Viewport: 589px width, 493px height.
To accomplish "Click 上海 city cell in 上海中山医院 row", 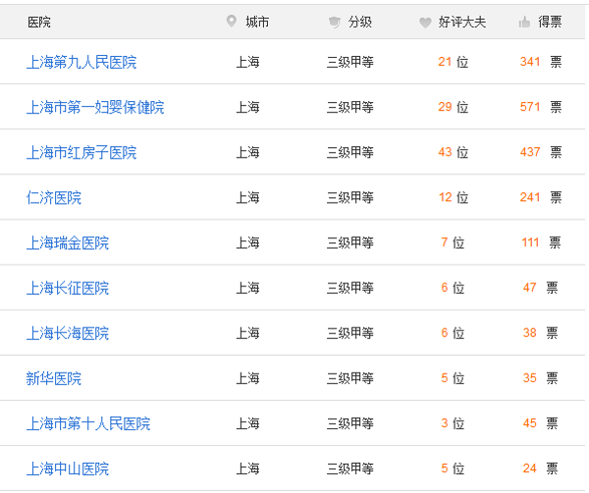I will (x=248, y=468).
